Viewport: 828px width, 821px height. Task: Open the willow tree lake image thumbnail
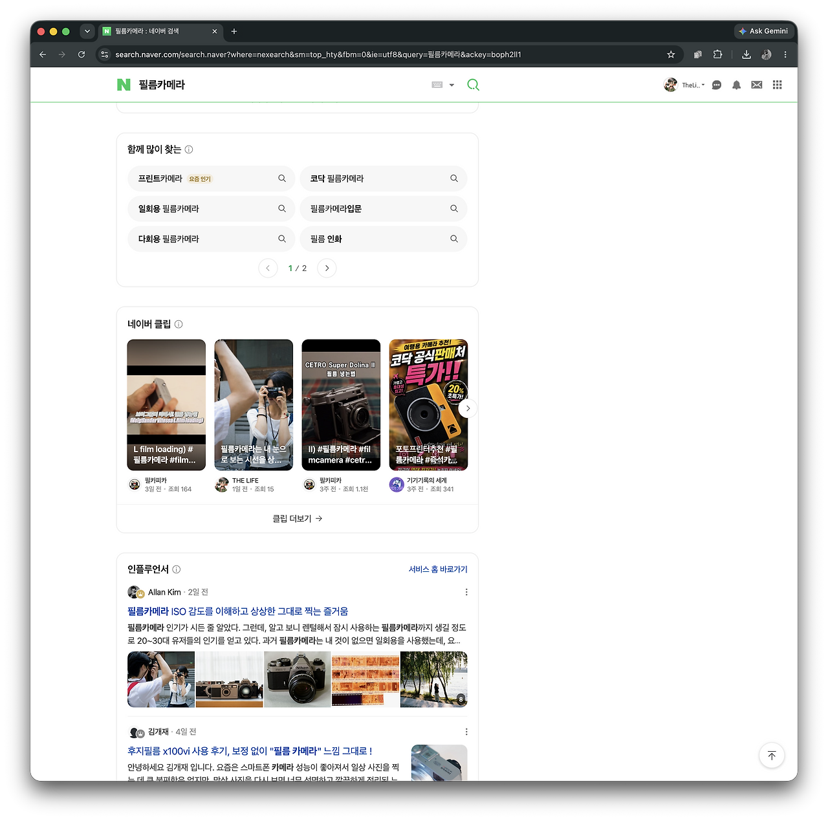coord(434,679)
